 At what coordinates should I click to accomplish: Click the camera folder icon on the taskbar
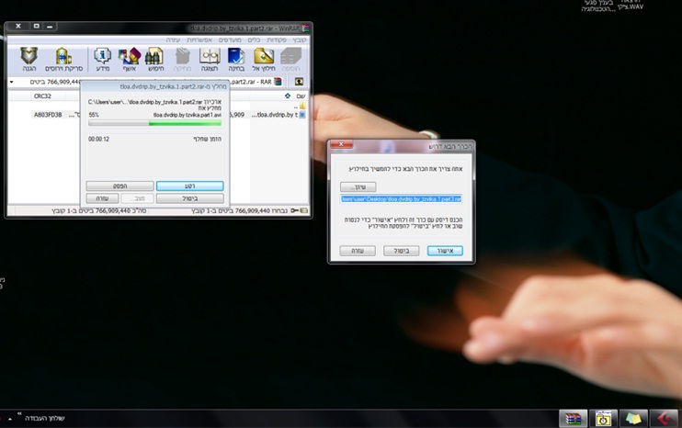pos(603,419)
